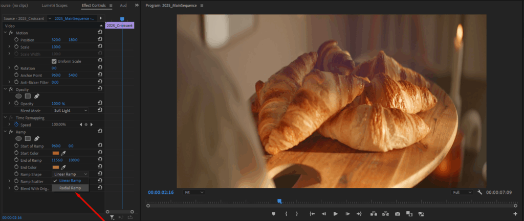Image resolution: width=524 pixels, height=221 pixels.
Task: Add marker in program monitor
Action: [274, 214]
